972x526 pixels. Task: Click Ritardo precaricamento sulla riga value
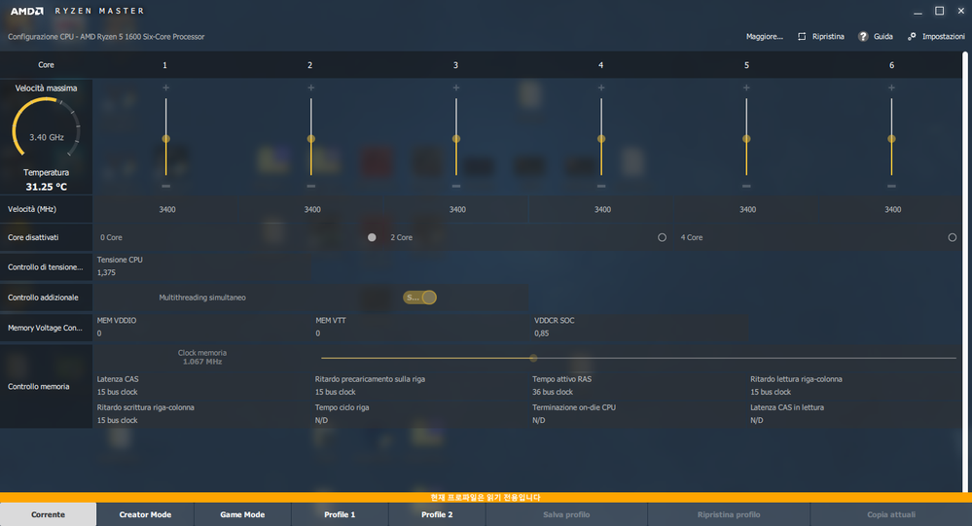(x=336, y=392)
